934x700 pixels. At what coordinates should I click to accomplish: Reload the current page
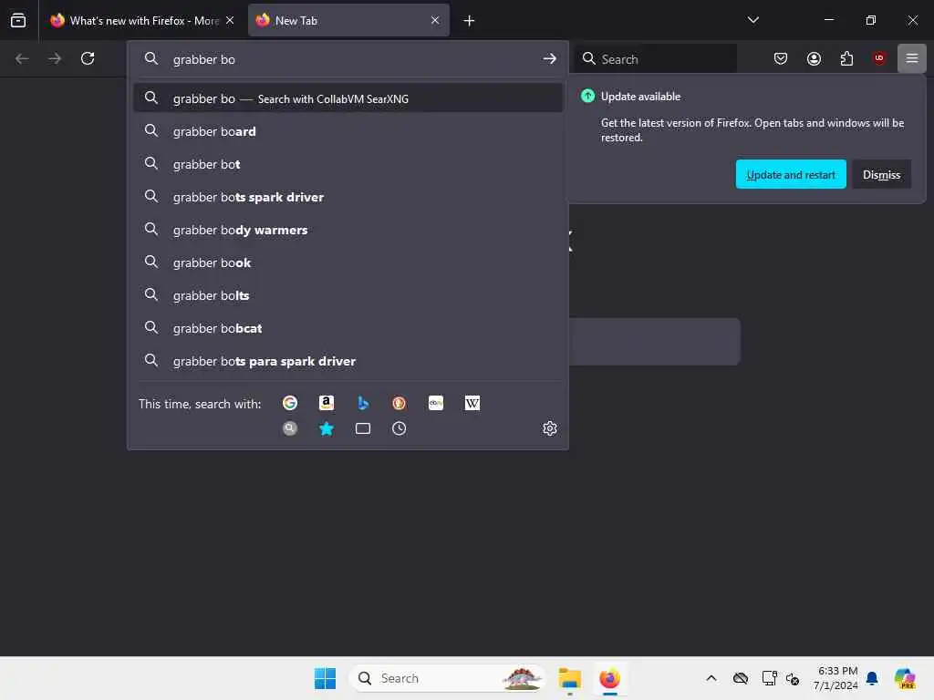tap(88, 58)
